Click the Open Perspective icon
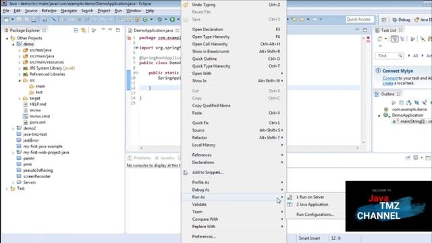This screenshot has width=432, height=243. [384, 20]
